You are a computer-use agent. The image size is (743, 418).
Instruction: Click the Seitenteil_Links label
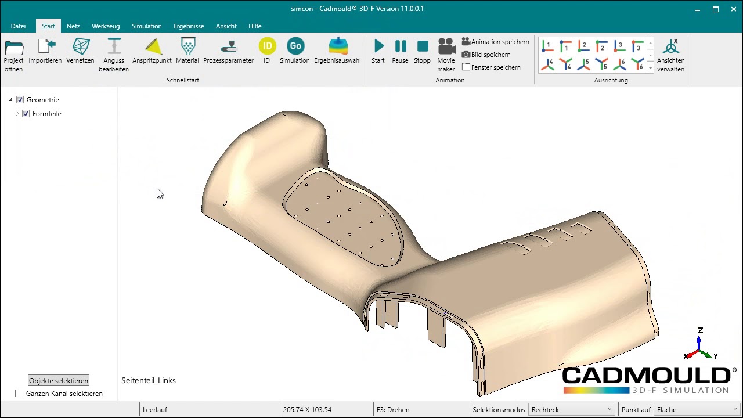point(149,380)
